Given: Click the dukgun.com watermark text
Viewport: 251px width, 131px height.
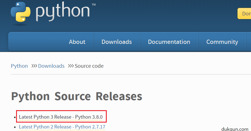Looking at the screenshot, I should [x=235, y=129].
